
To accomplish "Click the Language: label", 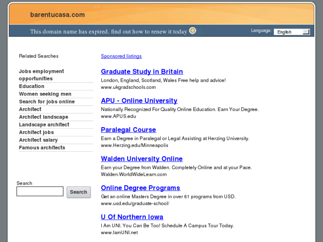I will click(261, 31).
